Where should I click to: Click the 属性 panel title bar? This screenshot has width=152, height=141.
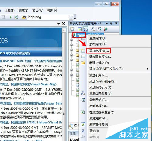pyautogui.click(x=74, y=133)
